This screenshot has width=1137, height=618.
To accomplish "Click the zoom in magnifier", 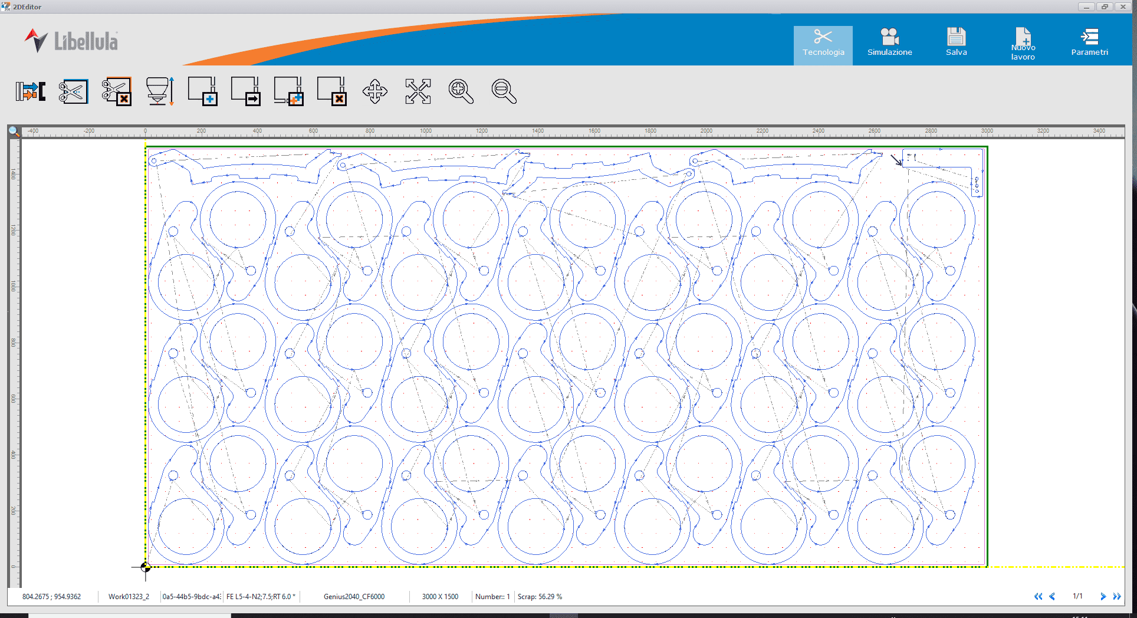I will [461, 91].
